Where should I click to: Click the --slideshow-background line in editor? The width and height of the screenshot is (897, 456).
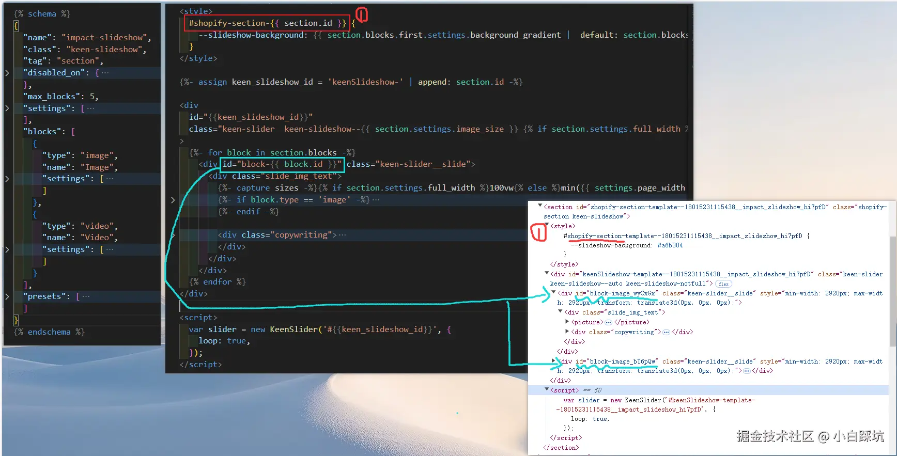tap(443, 35)
